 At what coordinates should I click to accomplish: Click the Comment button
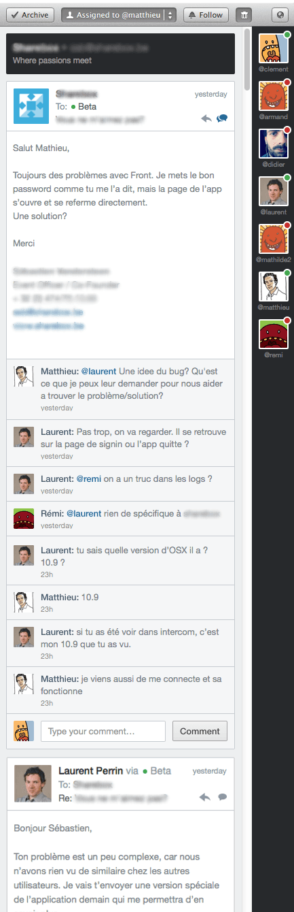click(x=200, y=731)
